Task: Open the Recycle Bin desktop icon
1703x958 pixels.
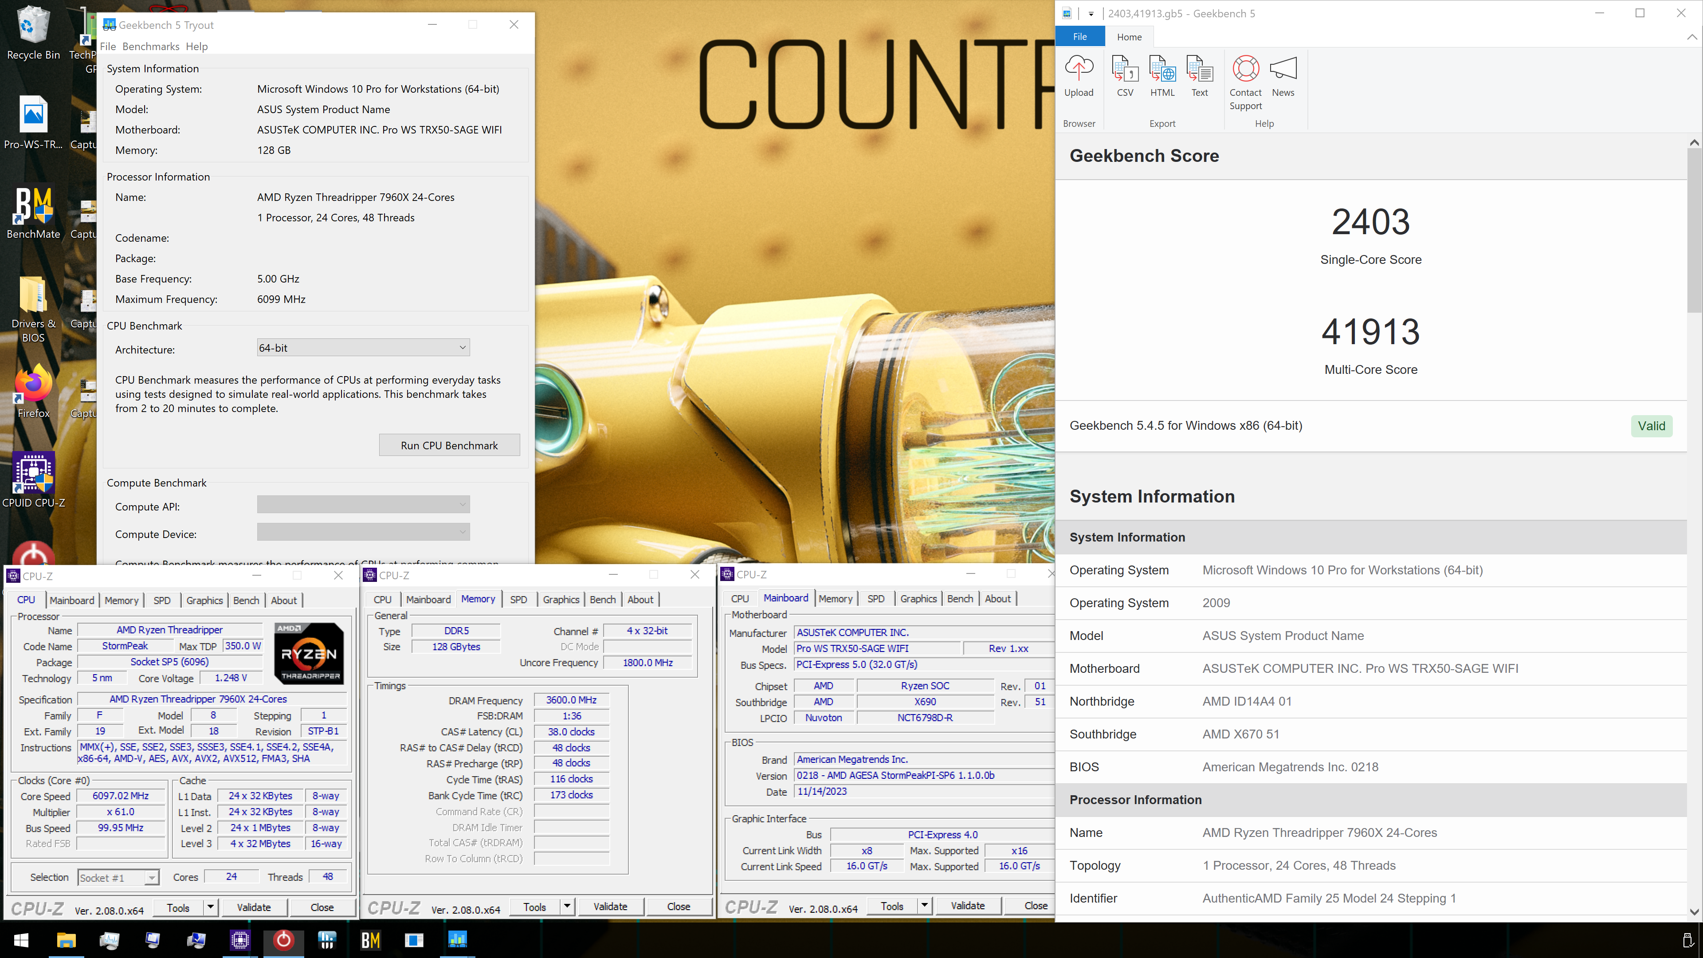Action: click(33, 33)
